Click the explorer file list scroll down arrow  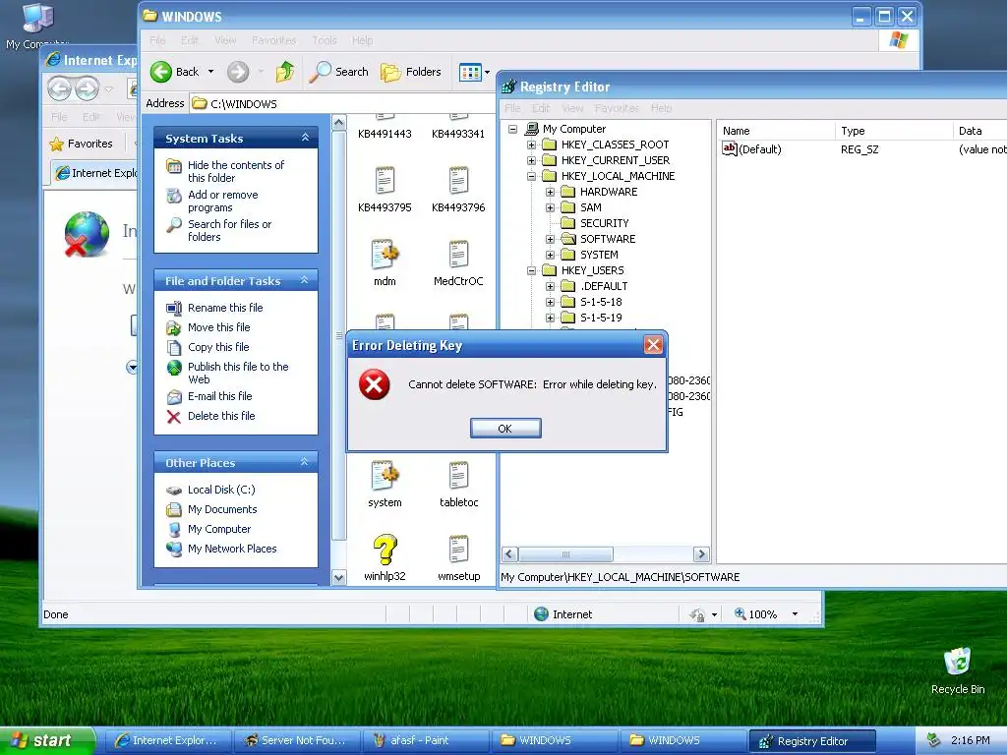click(338, 578)
